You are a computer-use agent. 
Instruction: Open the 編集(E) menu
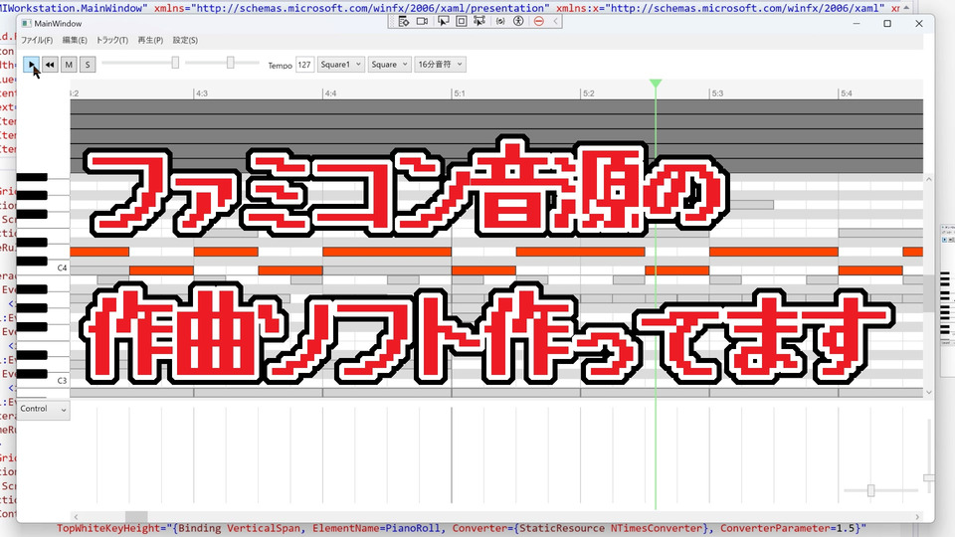pyautogui.click(x=75, y=40)
